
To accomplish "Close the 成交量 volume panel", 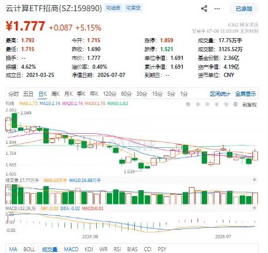I will point(255,180).
